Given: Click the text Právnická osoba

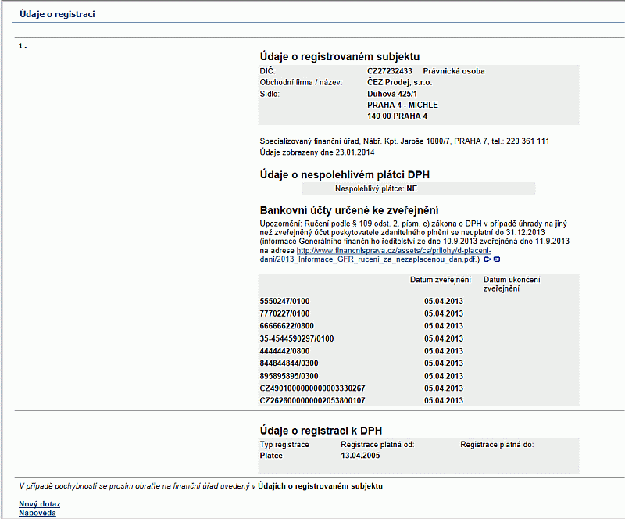Looking at the screenshot, I should 454,71.
